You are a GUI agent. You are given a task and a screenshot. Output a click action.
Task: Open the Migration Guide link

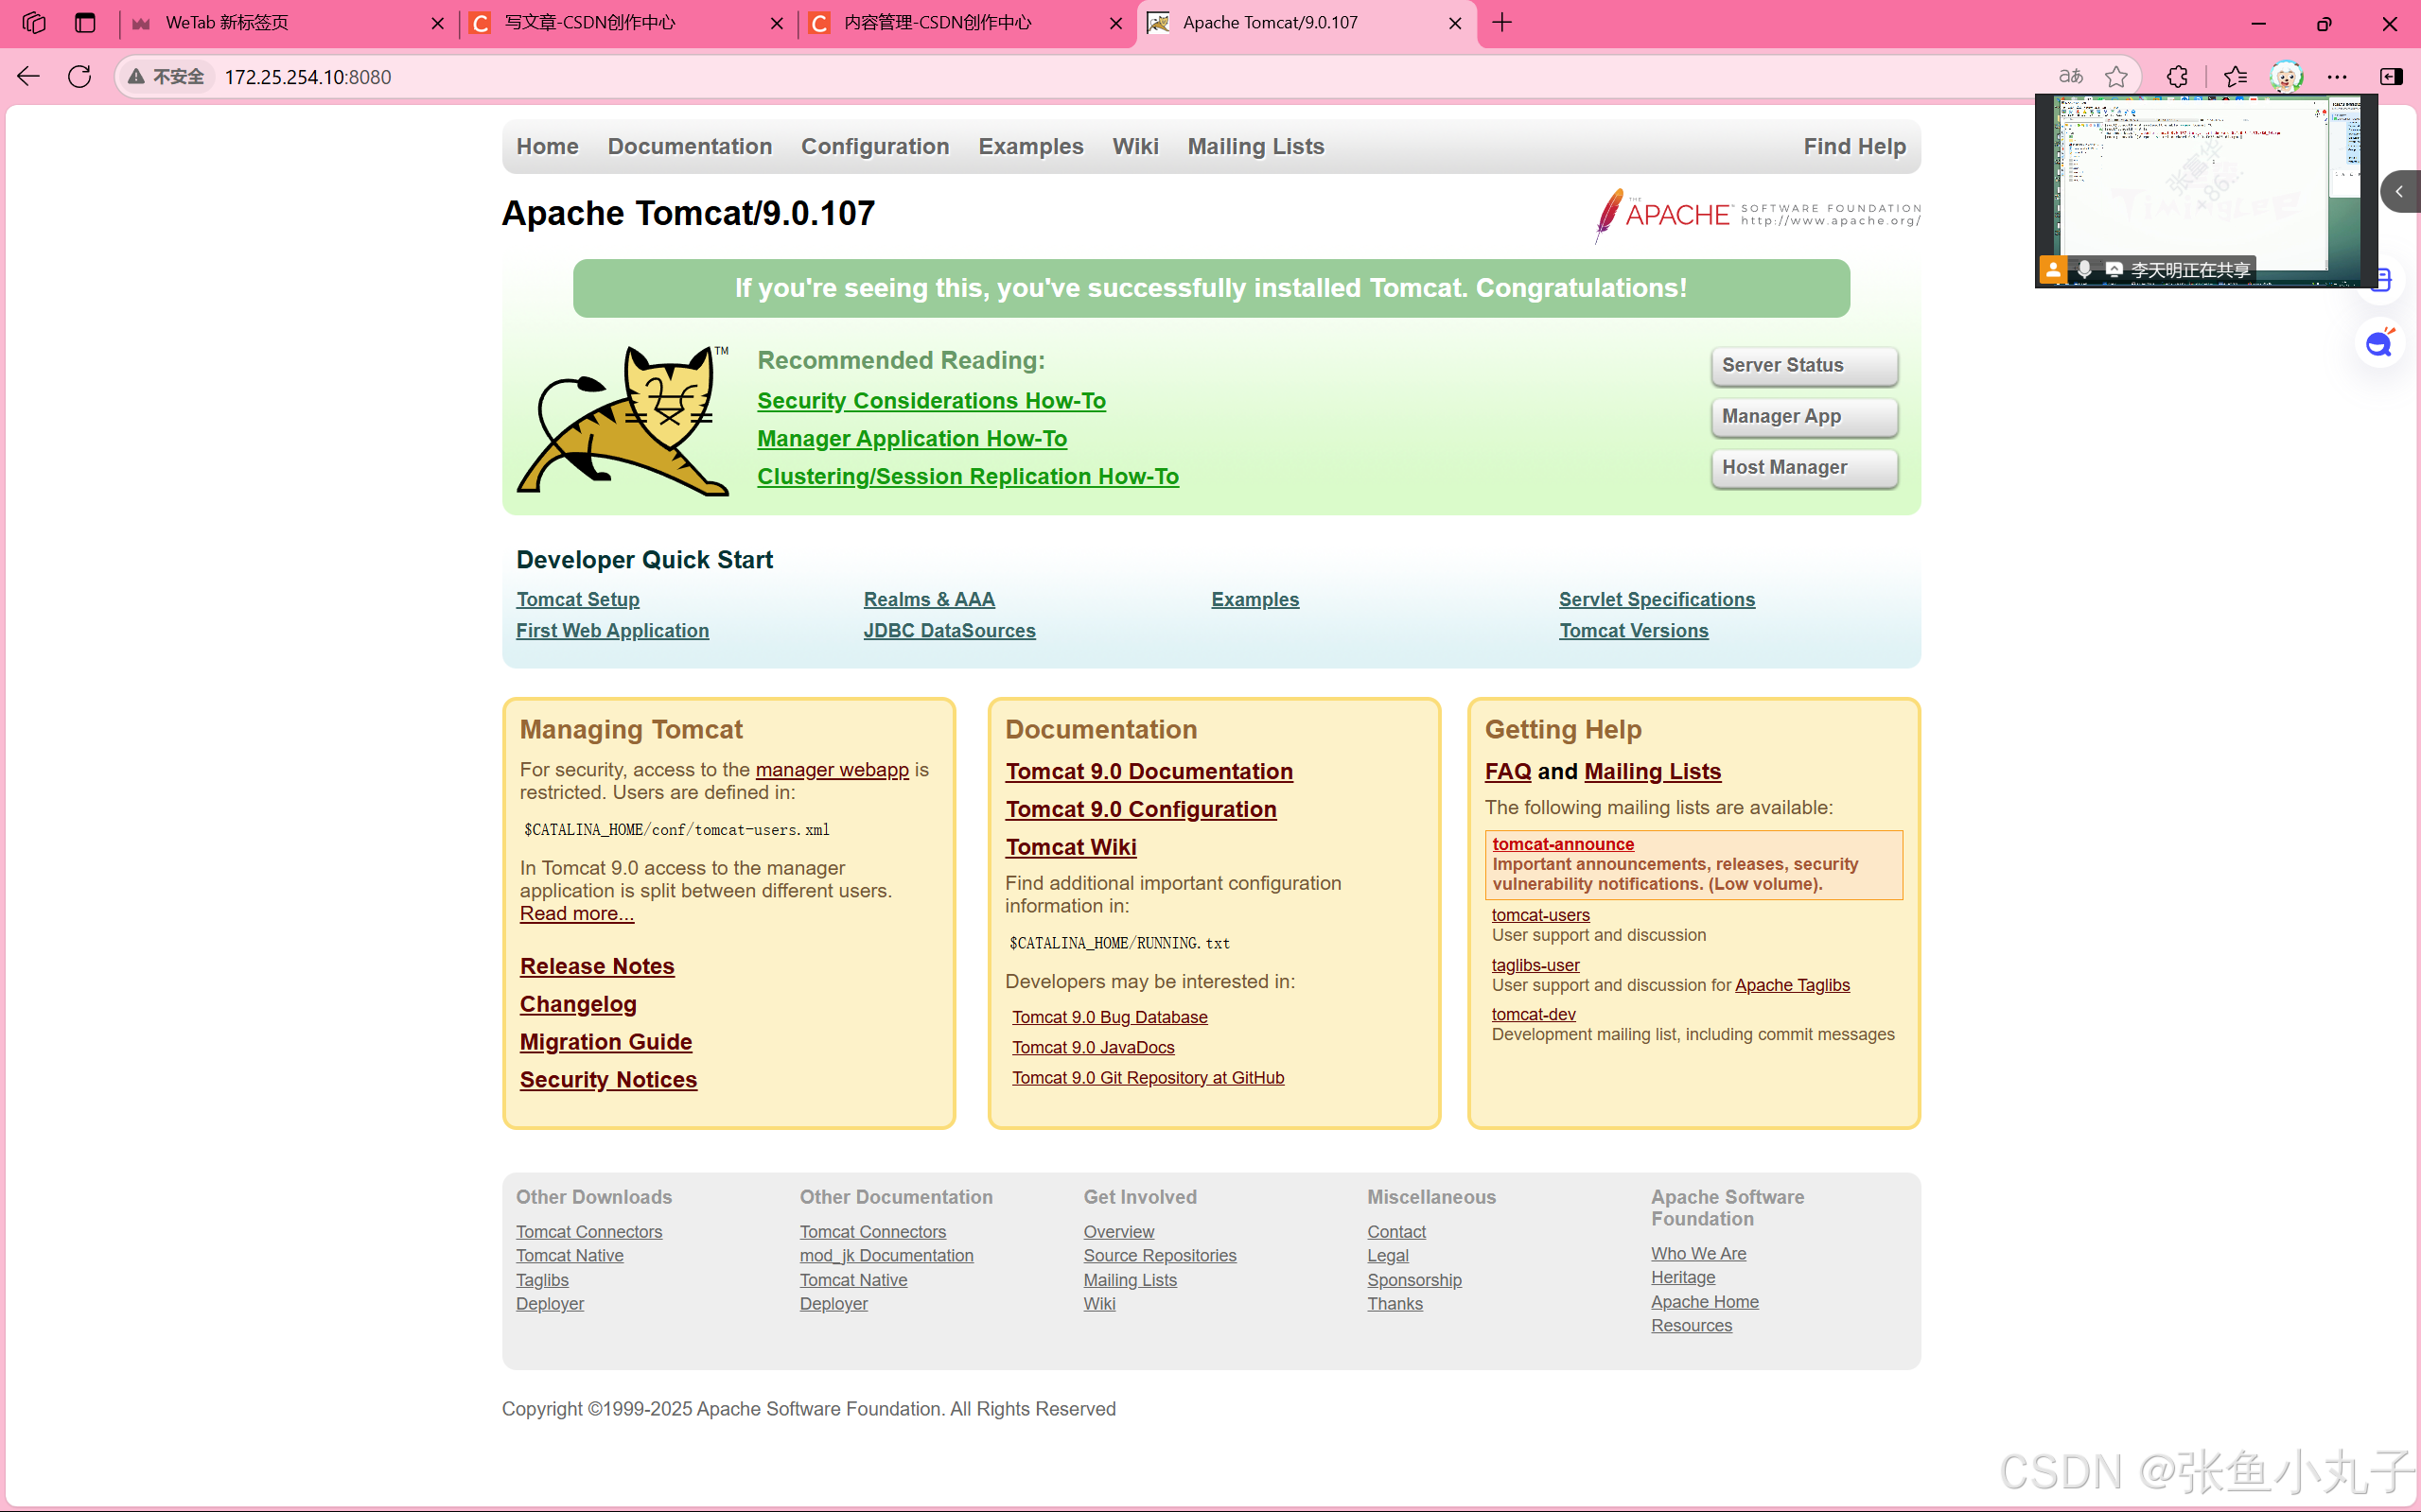pyautogui.click(x=606, y=1042)
